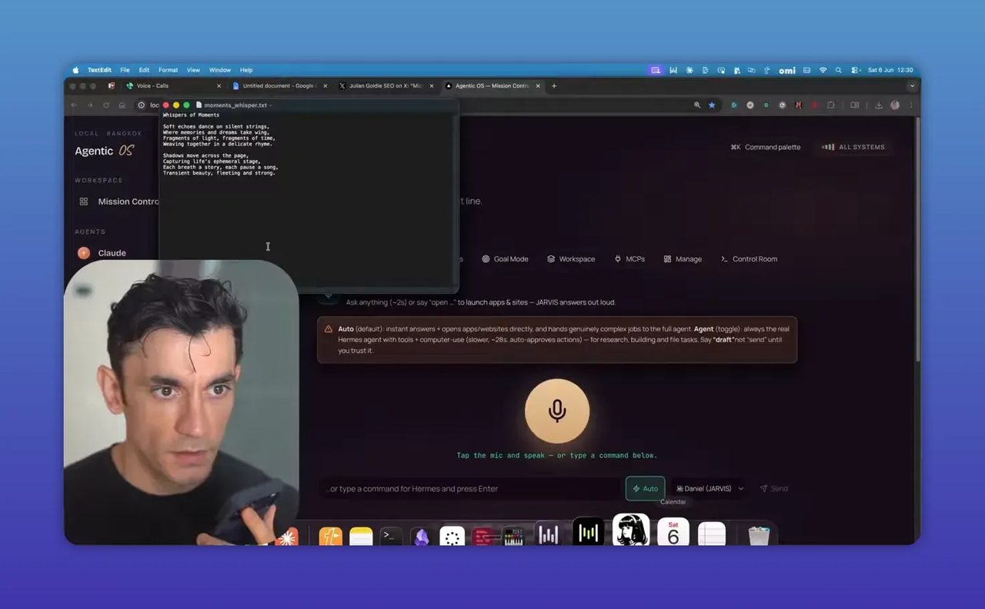Open Goal Mode from the toolbar

point(505,259)
